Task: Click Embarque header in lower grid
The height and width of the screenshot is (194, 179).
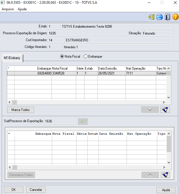Action: tap(33, 134)
